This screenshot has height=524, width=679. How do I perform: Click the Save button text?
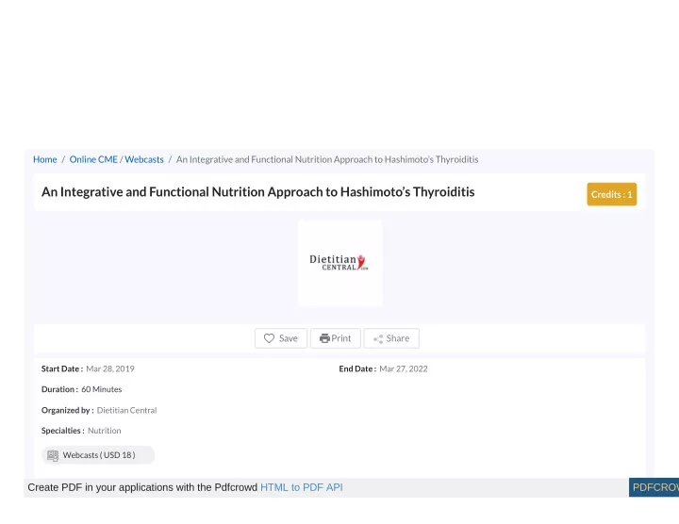[289, 338]
